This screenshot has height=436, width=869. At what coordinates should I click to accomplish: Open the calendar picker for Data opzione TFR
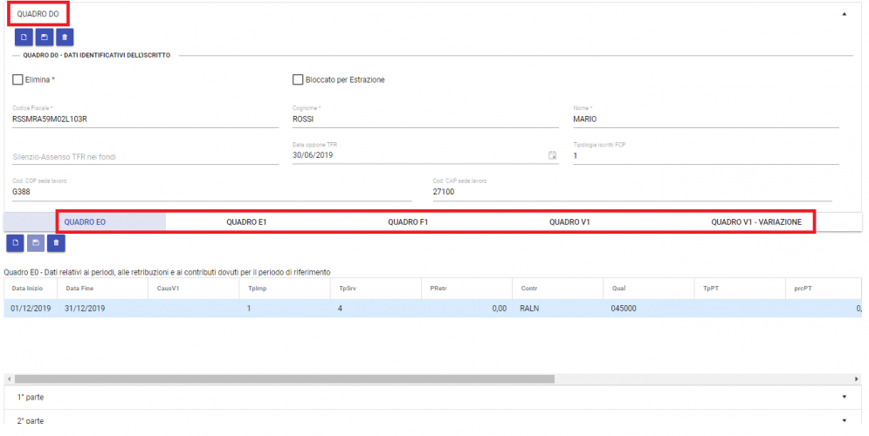click(x=552, y=155)
